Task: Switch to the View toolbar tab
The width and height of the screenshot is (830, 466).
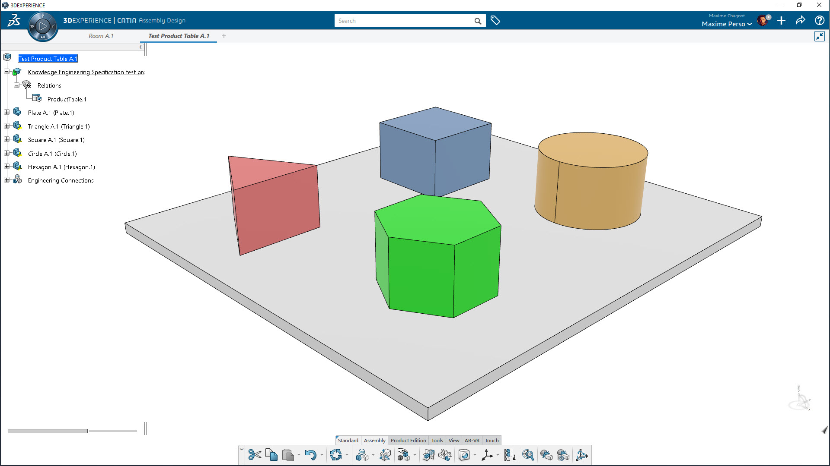Action: 453,441
